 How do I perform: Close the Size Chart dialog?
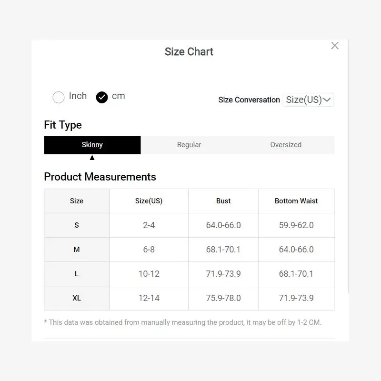click(x=335, y=46)
